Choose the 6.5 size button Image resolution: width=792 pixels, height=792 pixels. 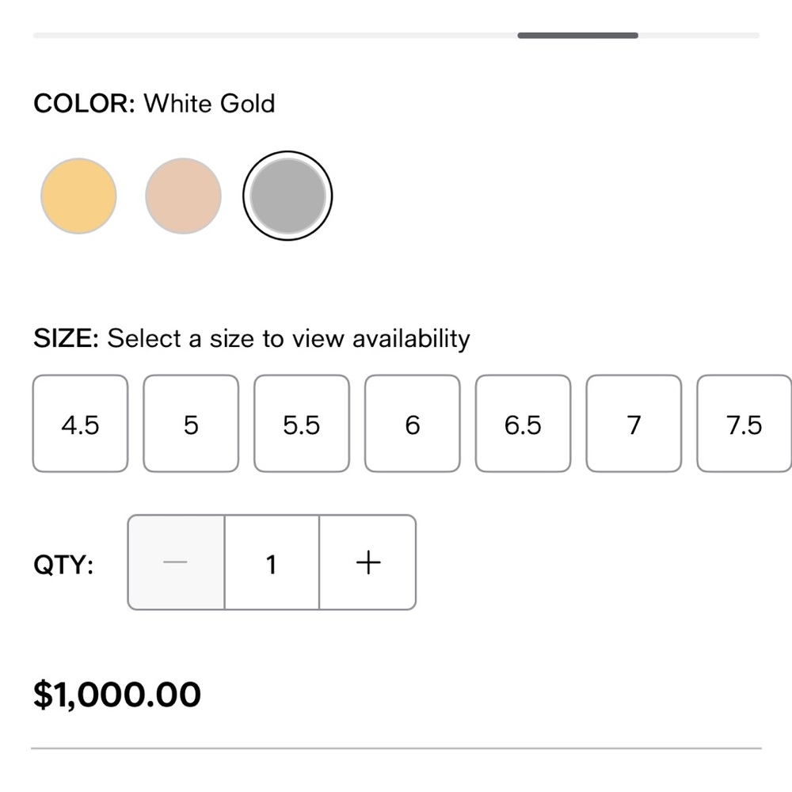tap(523, 425)
